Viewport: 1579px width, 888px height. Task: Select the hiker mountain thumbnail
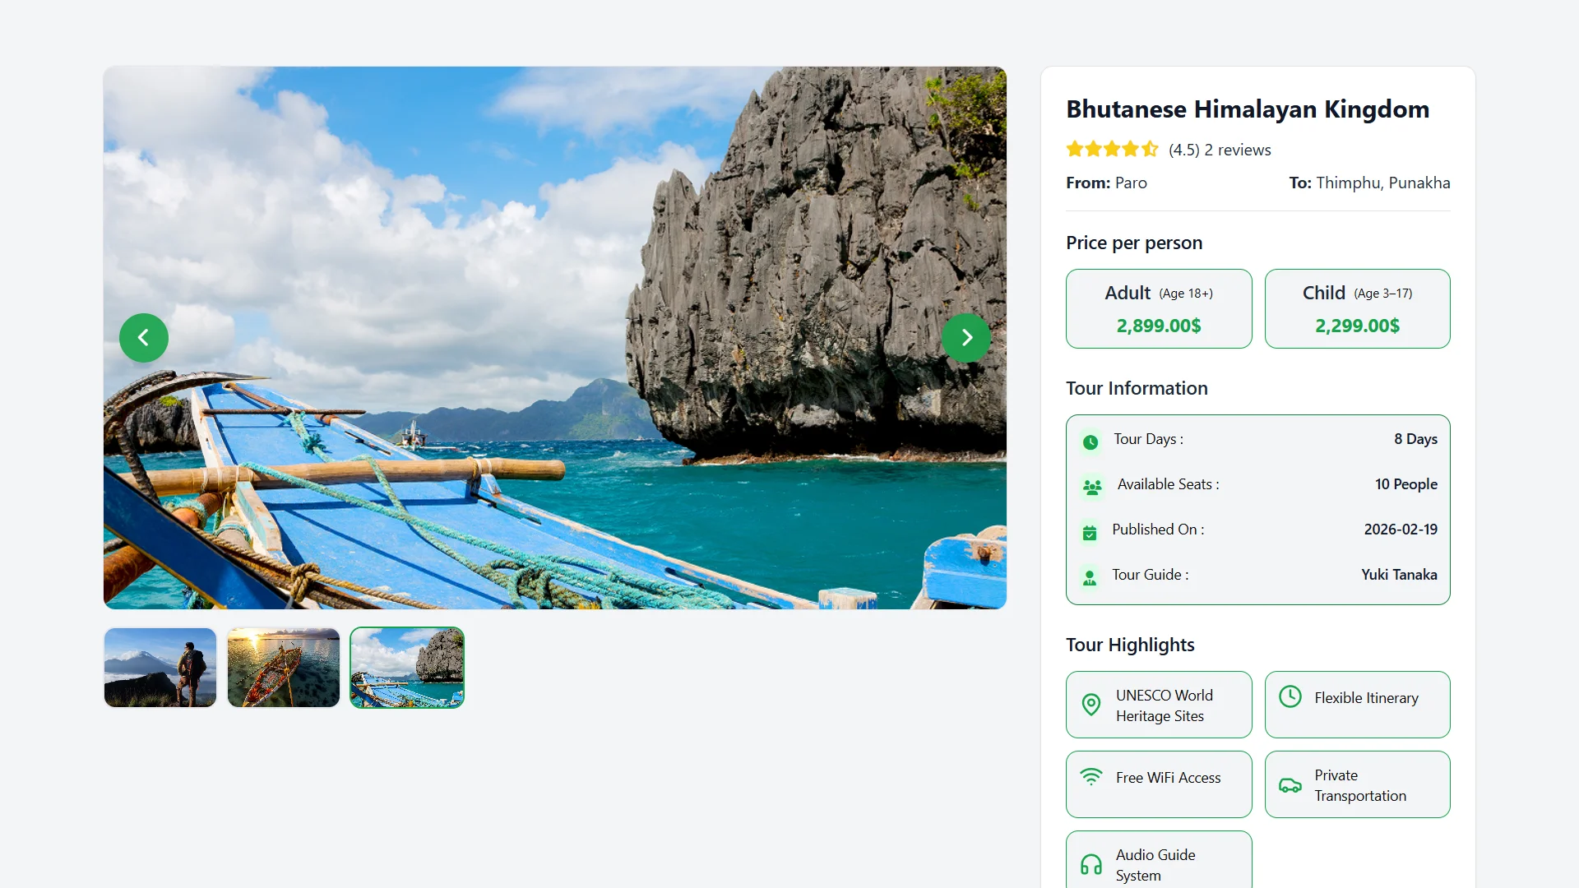pos(160,668)
